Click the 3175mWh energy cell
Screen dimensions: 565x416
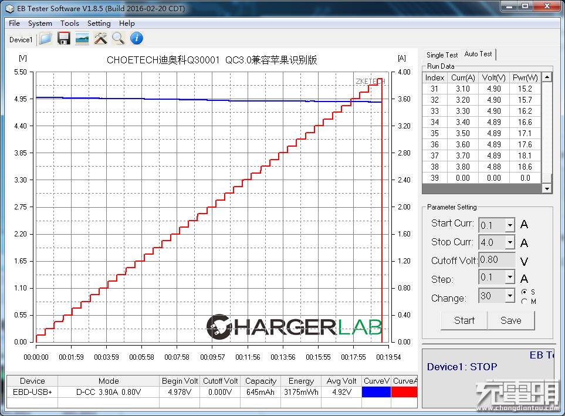(x=301, y=392)
